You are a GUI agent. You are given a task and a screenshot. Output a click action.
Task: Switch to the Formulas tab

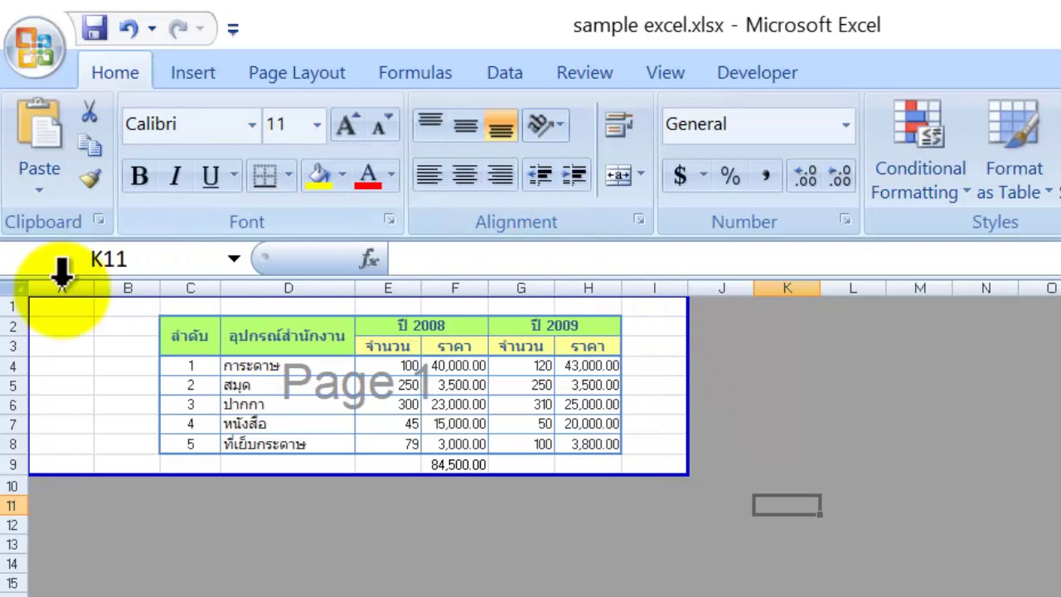tap(415, 73)
